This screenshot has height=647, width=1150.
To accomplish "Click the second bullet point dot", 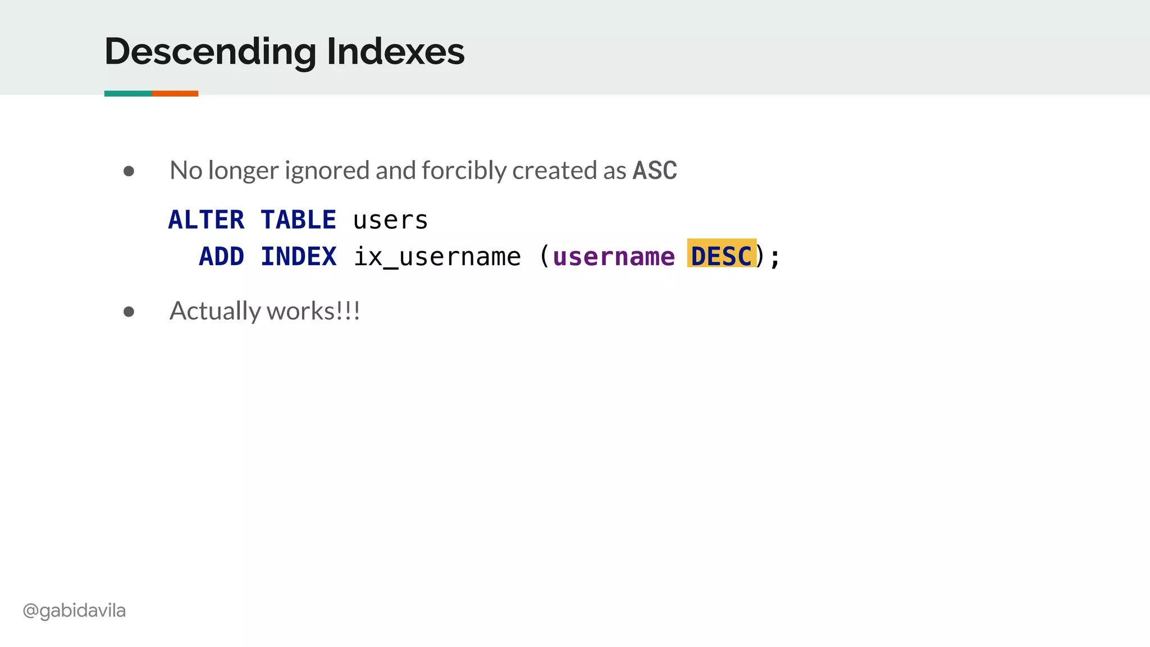I will coord(129,311).
